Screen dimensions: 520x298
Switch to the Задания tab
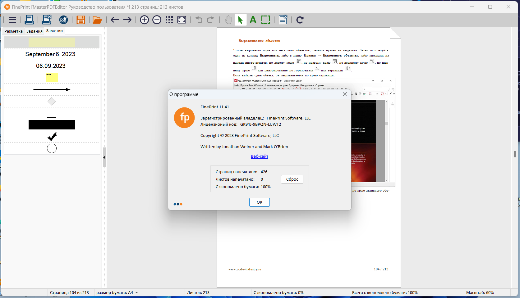pyautogui.click(x=35, y=31)
